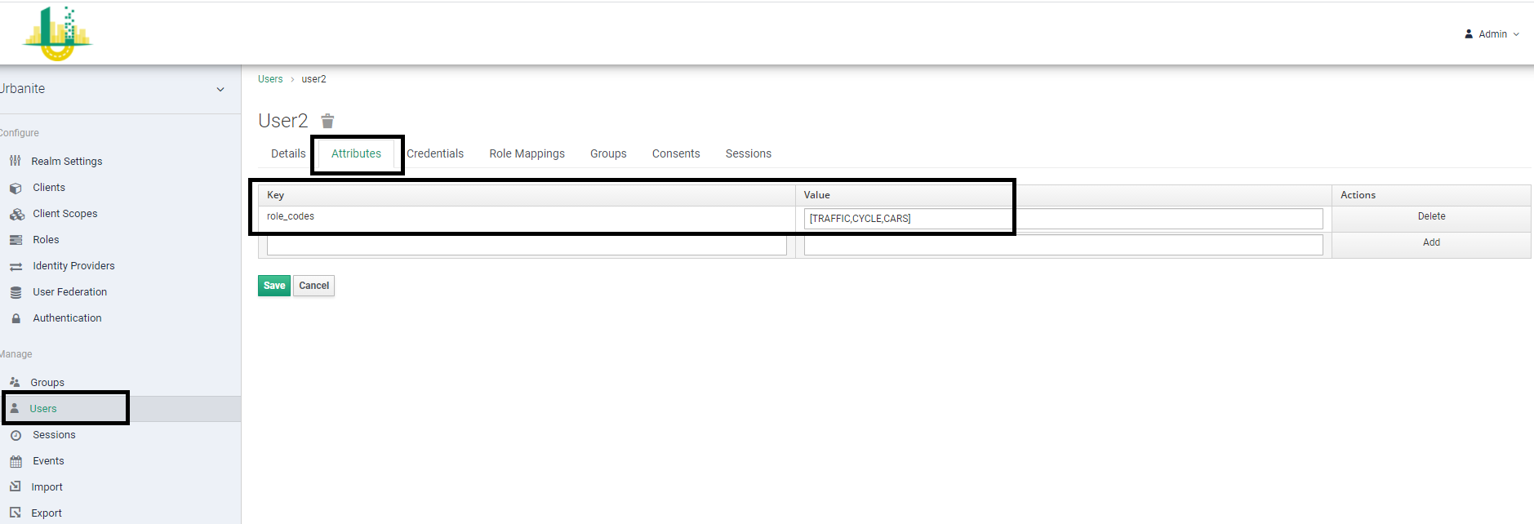Expand the Urbanite realm selector
Screen dimensions: 1534x524
(x=220, y=89)
